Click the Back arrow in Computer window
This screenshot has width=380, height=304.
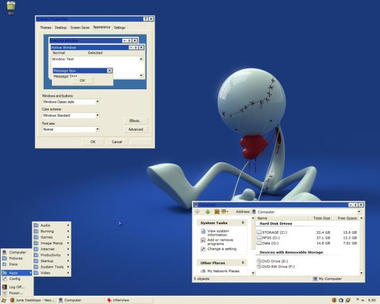(x=197, y=212)
